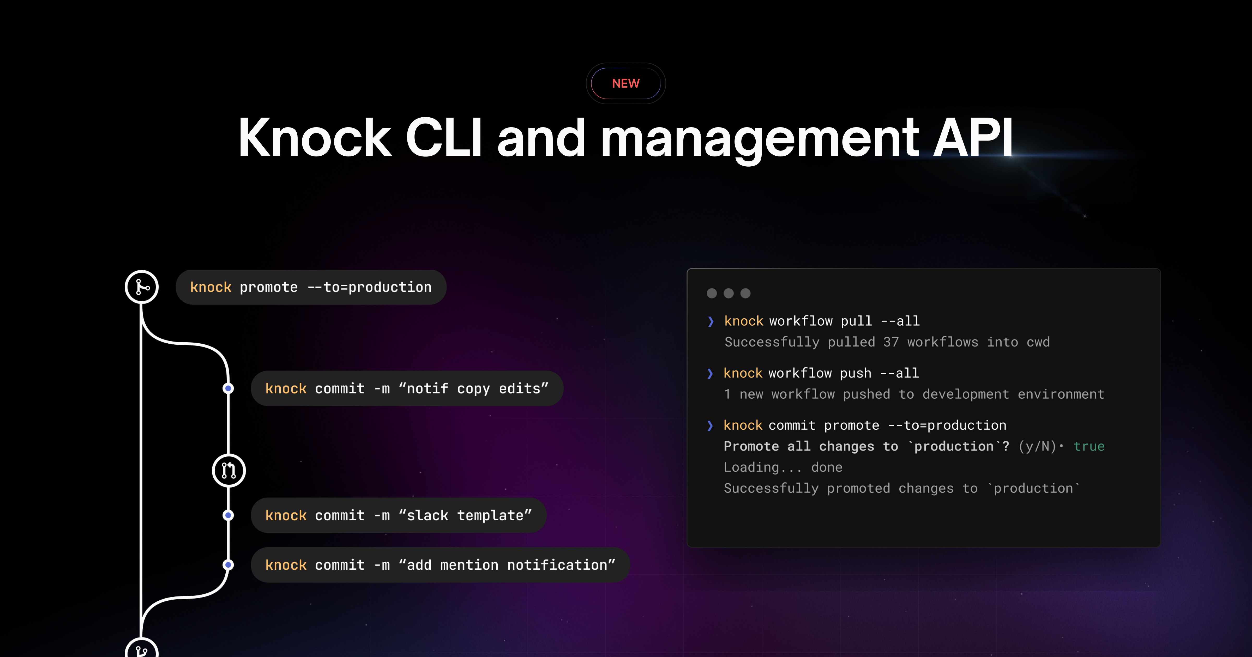
Task: Collapse the add mention notification commit
Action: [440, 565]
